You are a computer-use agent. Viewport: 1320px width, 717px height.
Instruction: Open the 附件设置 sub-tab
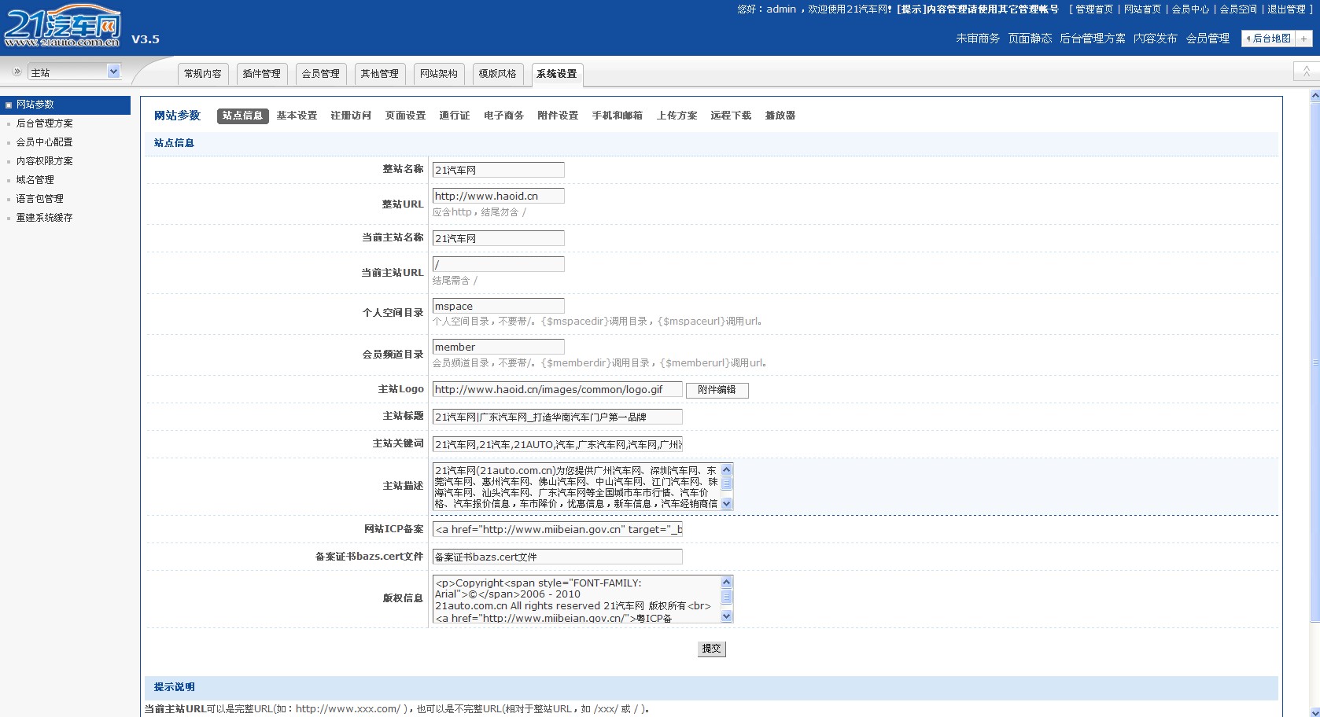coord(558,116)
